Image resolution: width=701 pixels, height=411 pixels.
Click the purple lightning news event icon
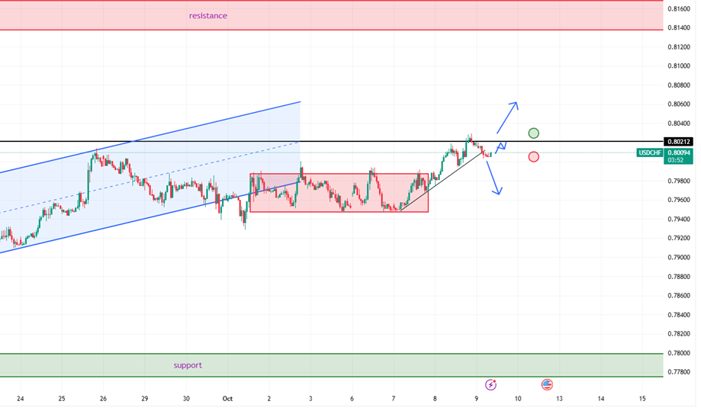pos(492,384)
